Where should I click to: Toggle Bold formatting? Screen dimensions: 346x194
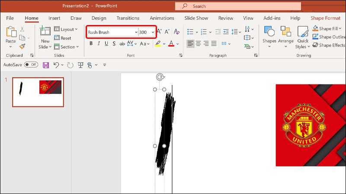[x=91, y=44]
